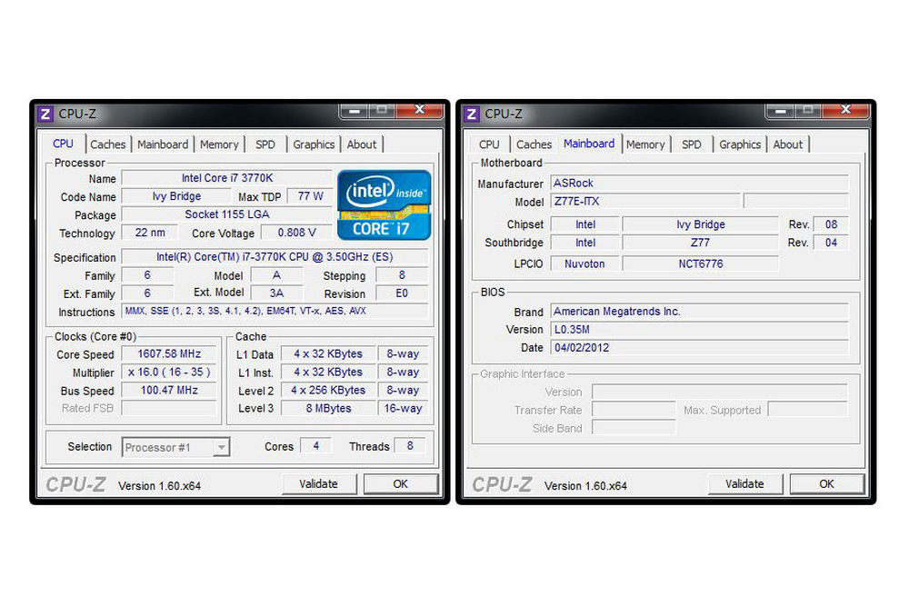Select the SPD tab in the processor window
This screenshot has height=606, width=909.
[x=265, y=144]
